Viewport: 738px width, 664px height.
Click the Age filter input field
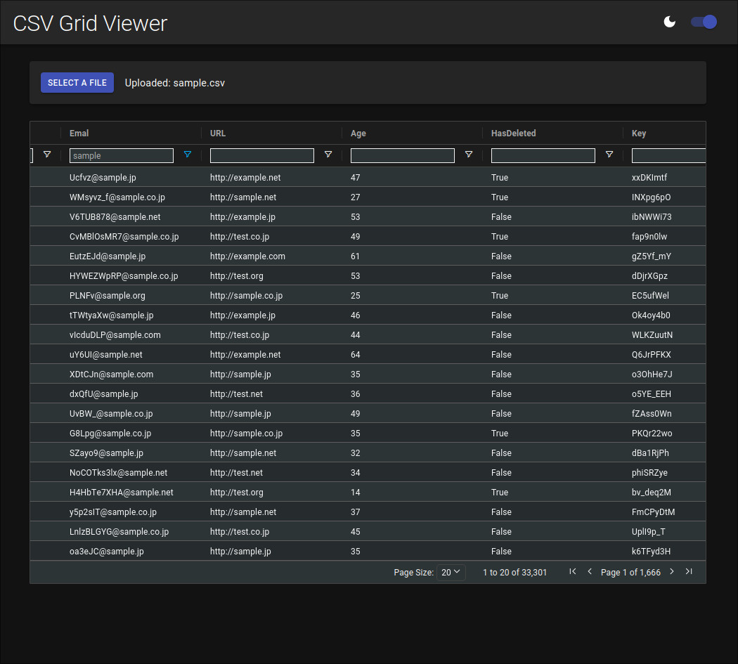click(x=403, y=156)
